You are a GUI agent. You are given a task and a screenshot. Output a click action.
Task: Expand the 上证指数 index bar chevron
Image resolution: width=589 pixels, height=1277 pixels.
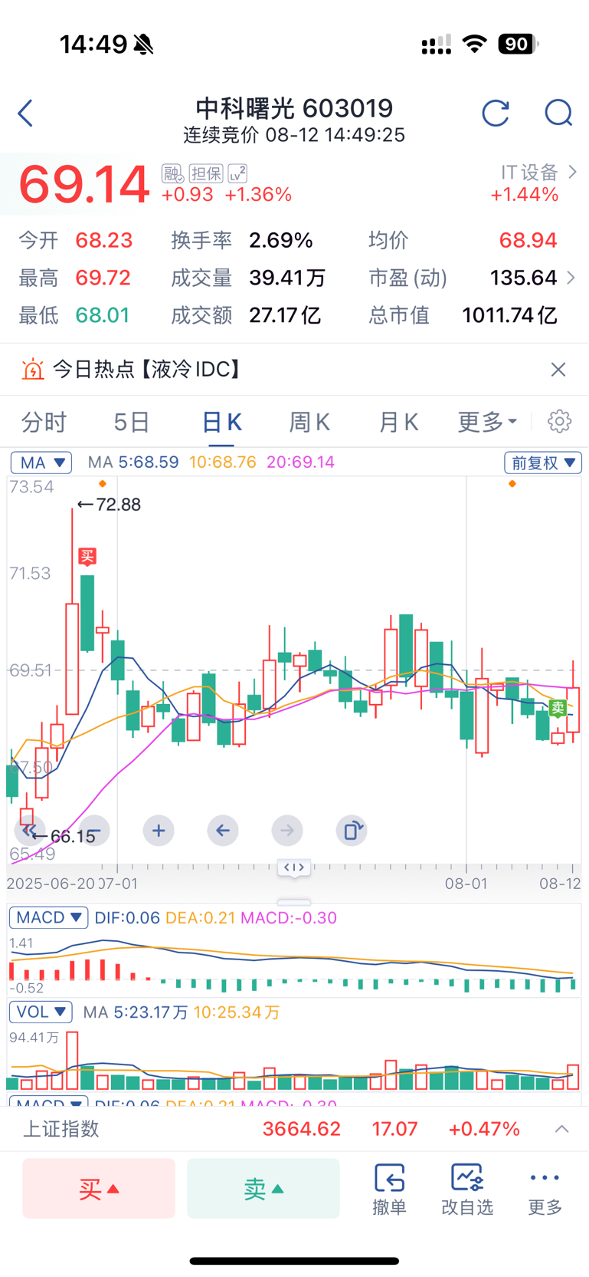(562, 1129)
